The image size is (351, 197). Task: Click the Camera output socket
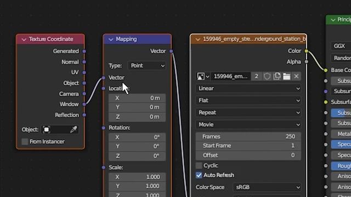pyautogui.click(x=84, y=94)
